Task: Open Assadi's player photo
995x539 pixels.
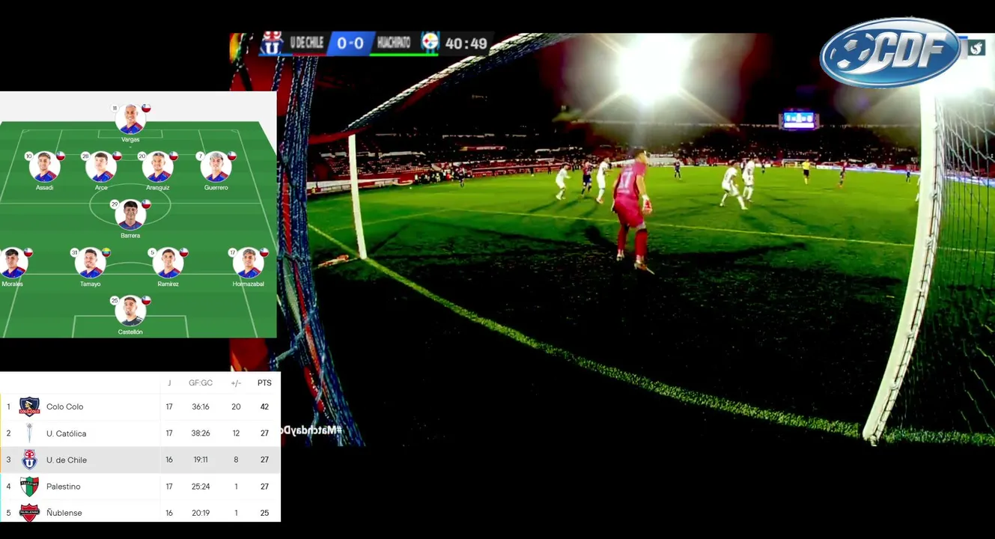Action: pyautogui.click(x=45, y=167)
